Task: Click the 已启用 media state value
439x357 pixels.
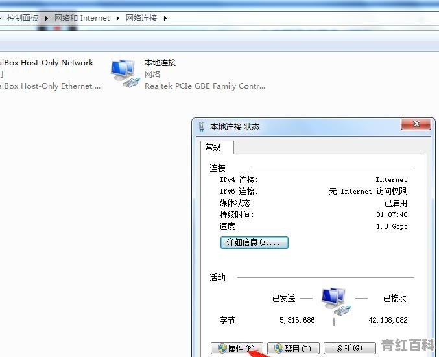Action: click(x=396, y=203)
